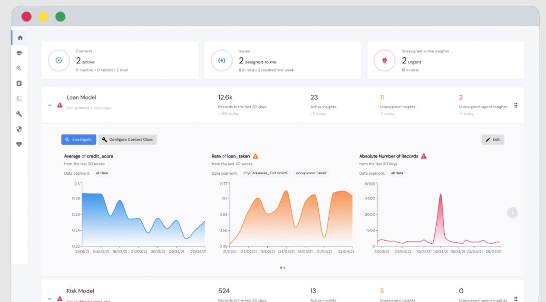This screenshot has width=546, height=302.
Task: Click the right arrow to see more charts
Action: tap(512, 212)
